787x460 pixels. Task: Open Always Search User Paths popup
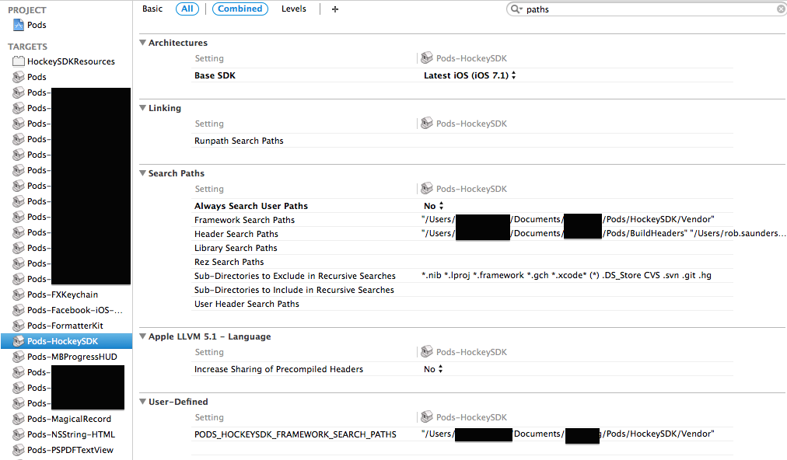tap(434, 206)
